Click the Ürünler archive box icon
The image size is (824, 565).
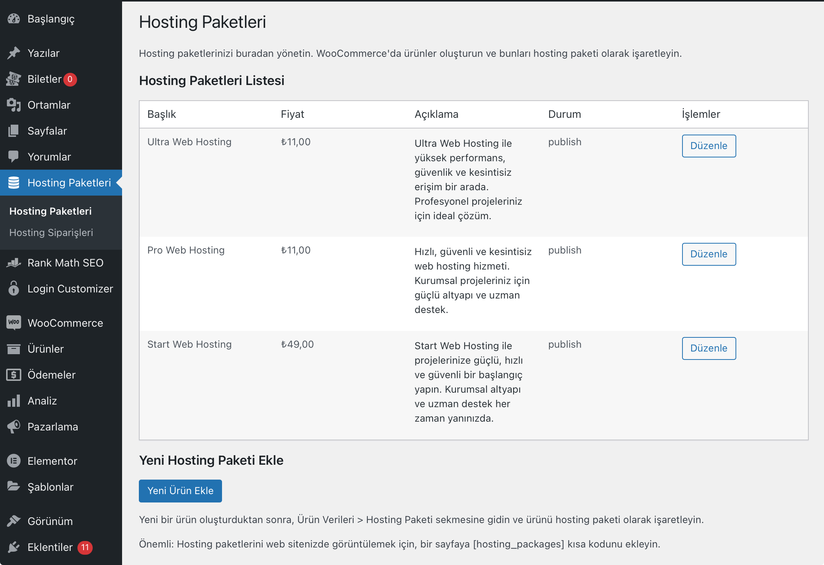[x=14, y=349]
